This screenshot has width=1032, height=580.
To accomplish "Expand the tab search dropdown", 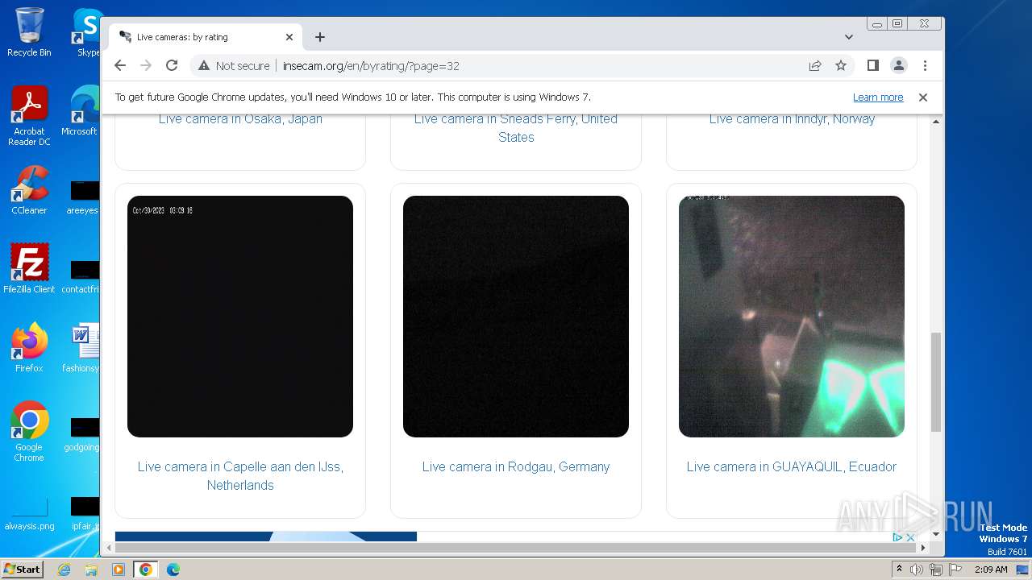I will (849, 37).
